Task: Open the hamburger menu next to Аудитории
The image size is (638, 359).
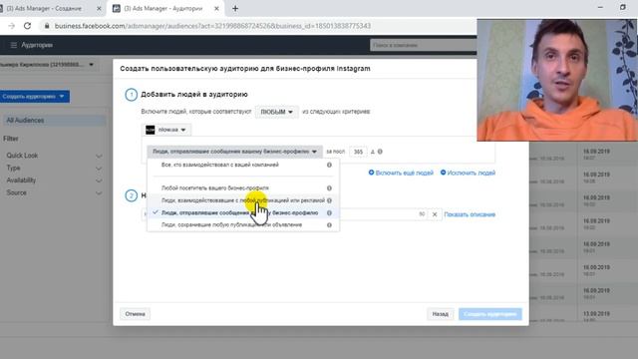Action: 13,45
